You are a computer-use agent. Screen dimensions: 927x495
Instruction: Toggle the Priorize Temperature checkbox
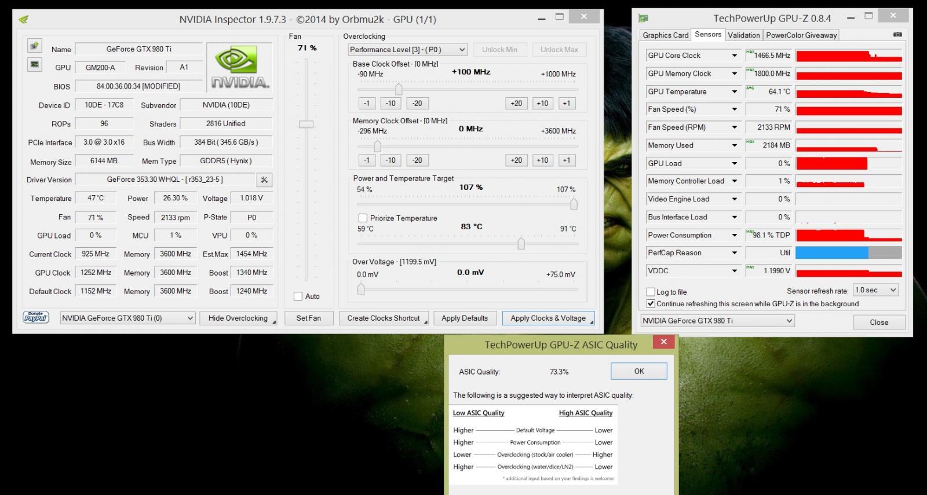[x=363, y=218]
